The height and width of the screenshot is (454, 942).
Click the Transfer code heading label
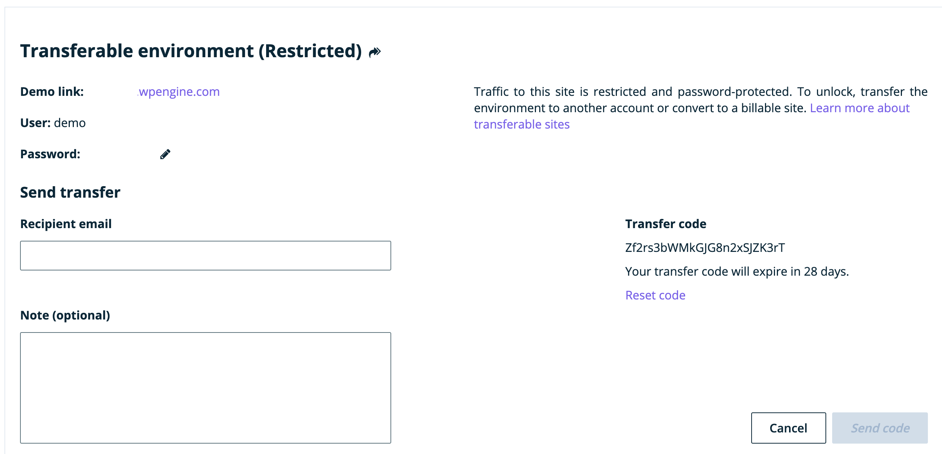[x=665, y=224]
